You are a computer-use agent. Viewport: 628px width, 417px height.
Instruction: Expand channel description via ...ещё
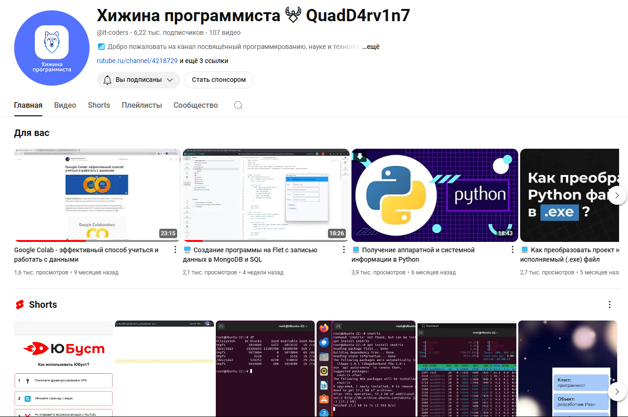371,47
